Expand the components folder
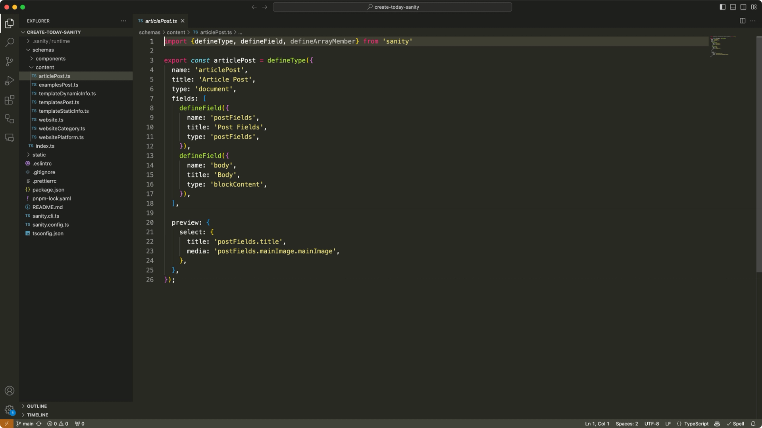The image size is (762, 428). click(50, 59)
